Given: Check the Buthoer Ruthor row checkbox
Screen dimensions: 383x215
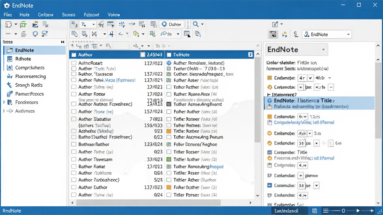Looking at the screenshot, I should [74, 144].
